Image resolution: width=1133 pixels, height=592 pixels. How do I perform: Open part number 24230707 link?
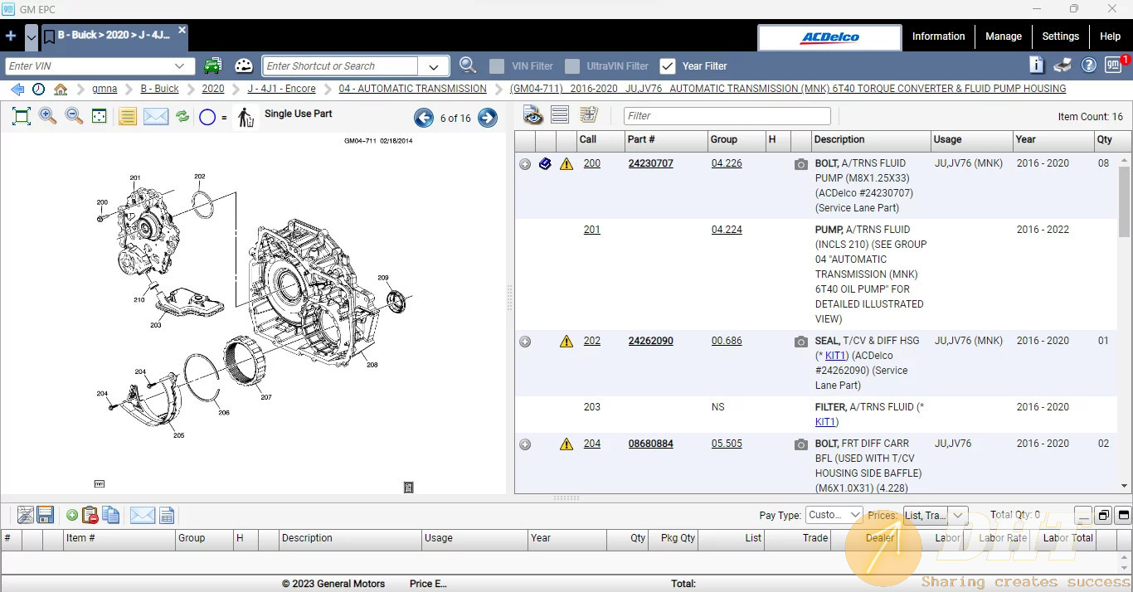tap(651, 163)
